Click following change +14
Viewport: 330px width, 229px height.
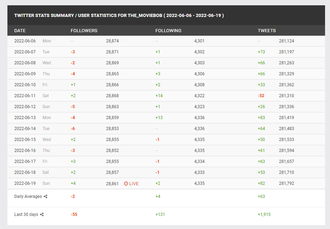point(159,96)
